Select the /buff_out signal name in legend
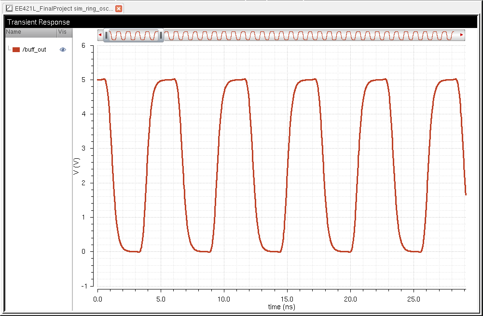 tap(34, 50)
